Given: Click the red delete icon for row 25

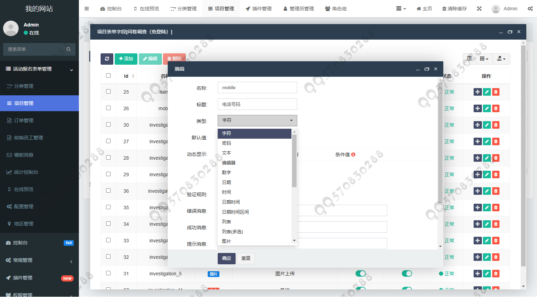Looking at the screenshot, I should click(x=496, y=92).
